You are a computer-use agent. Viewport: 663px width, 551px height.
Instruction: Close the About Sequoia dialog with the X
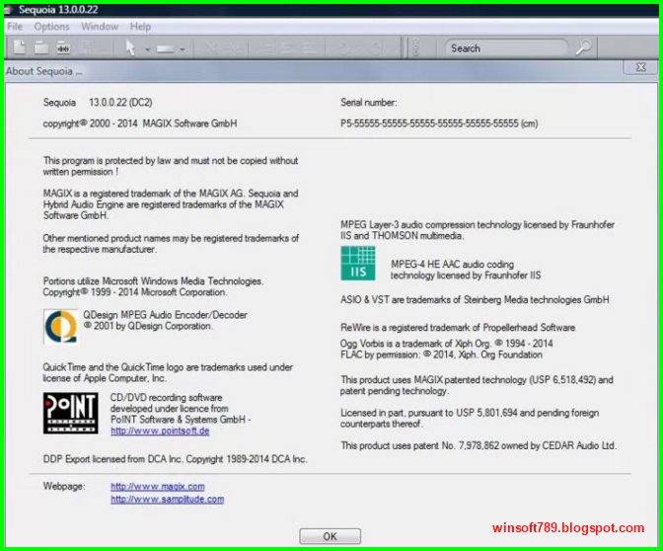[x=641, y=67]
